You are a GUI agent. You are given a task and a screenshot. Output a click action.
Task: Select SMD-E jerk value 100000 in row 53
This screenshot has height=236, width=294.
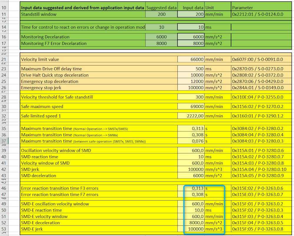point(191,229)
